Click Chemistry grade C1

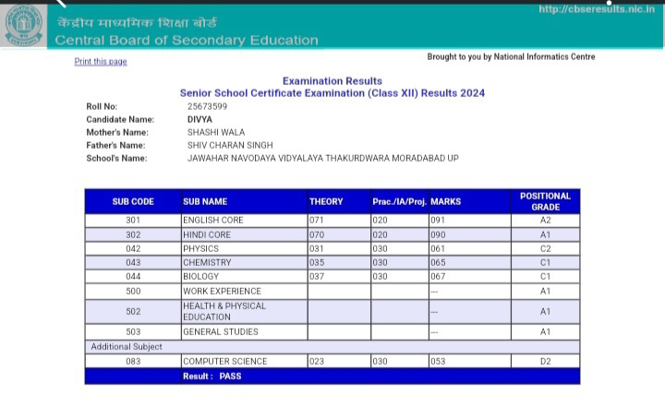click(x=546, y=263)
